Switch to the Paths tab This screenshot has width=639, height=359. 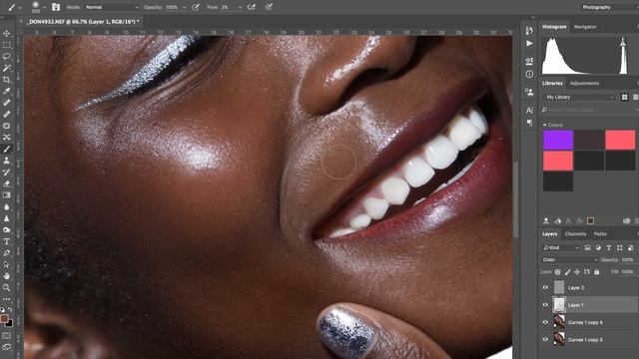(x=600, y=234)
